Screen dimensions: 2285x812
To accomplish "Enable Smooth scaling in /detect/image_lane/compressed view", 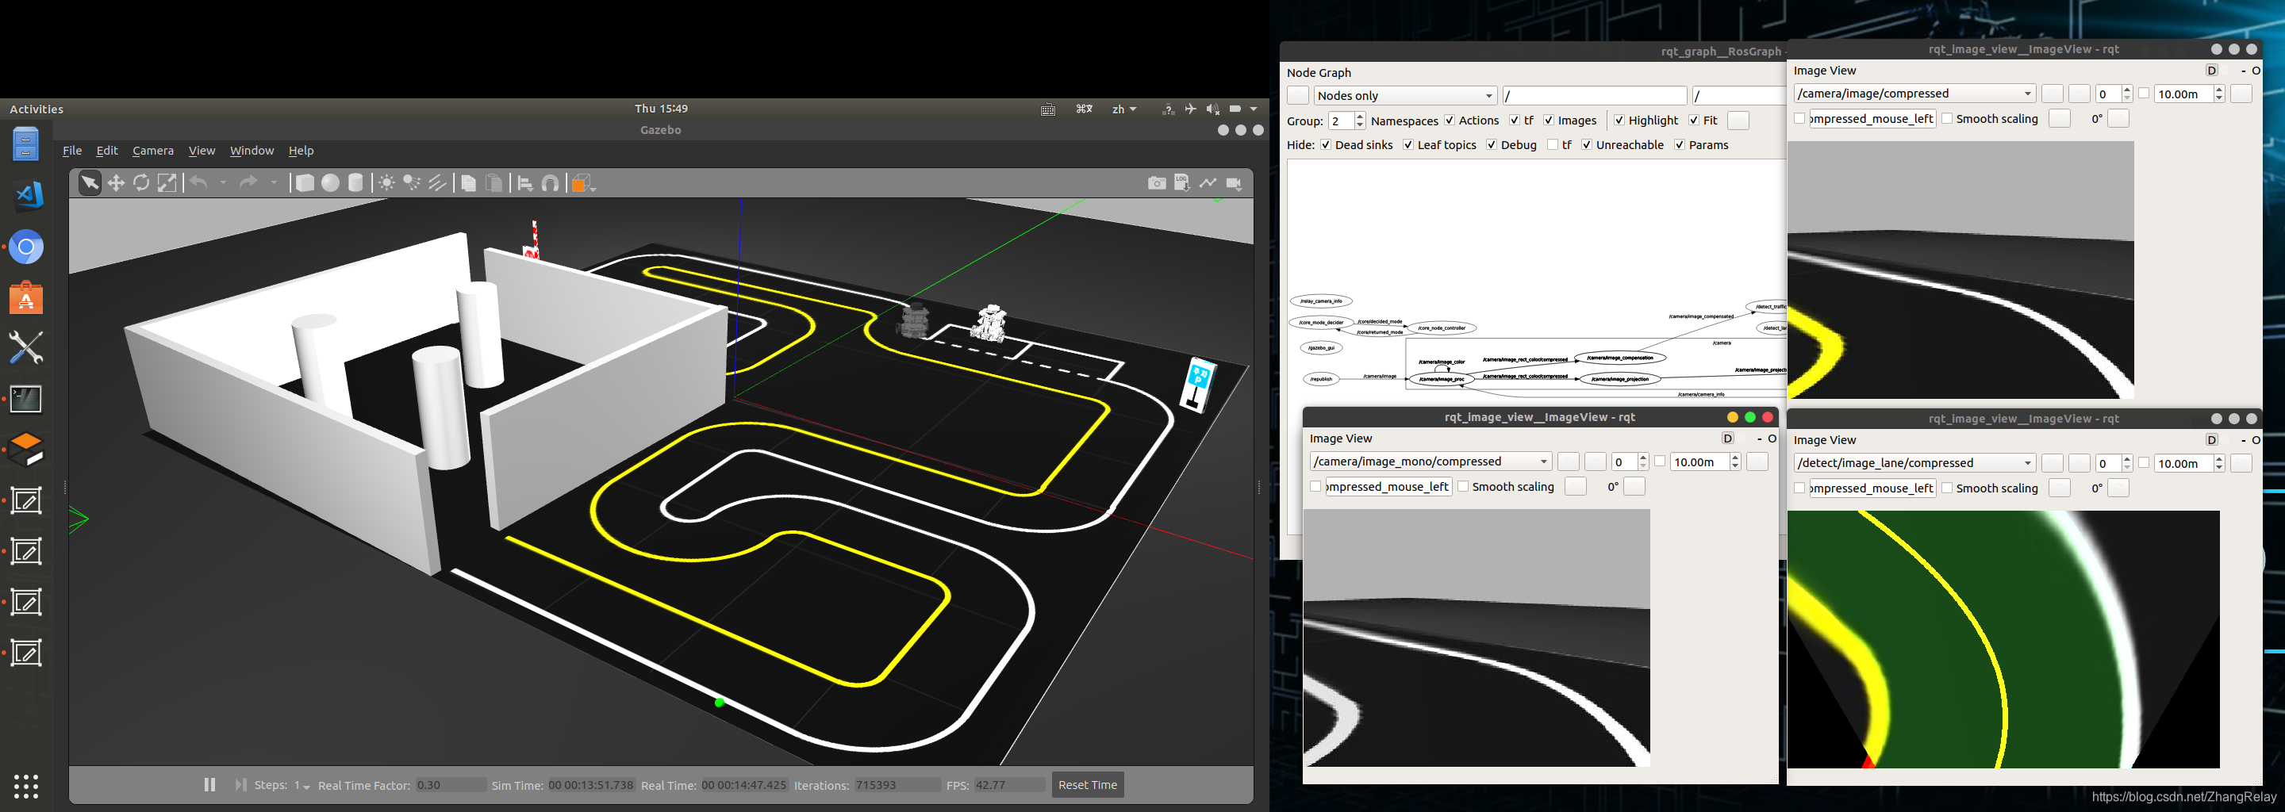I will tap(1947, 488).
